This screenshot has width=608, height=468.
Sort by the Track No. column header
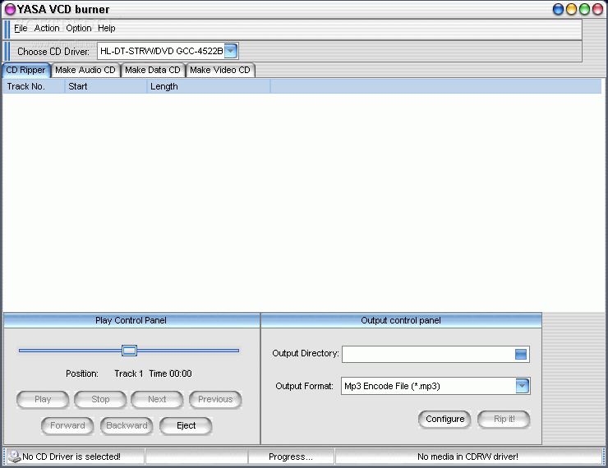click(34, 86)
